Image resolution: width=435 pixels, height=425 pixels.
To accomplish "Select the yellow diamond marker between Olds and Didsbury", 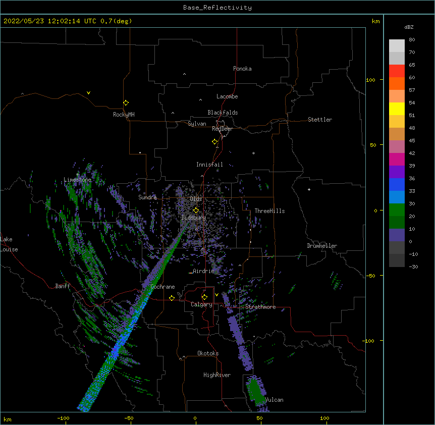I will click(x=196, y=210).
